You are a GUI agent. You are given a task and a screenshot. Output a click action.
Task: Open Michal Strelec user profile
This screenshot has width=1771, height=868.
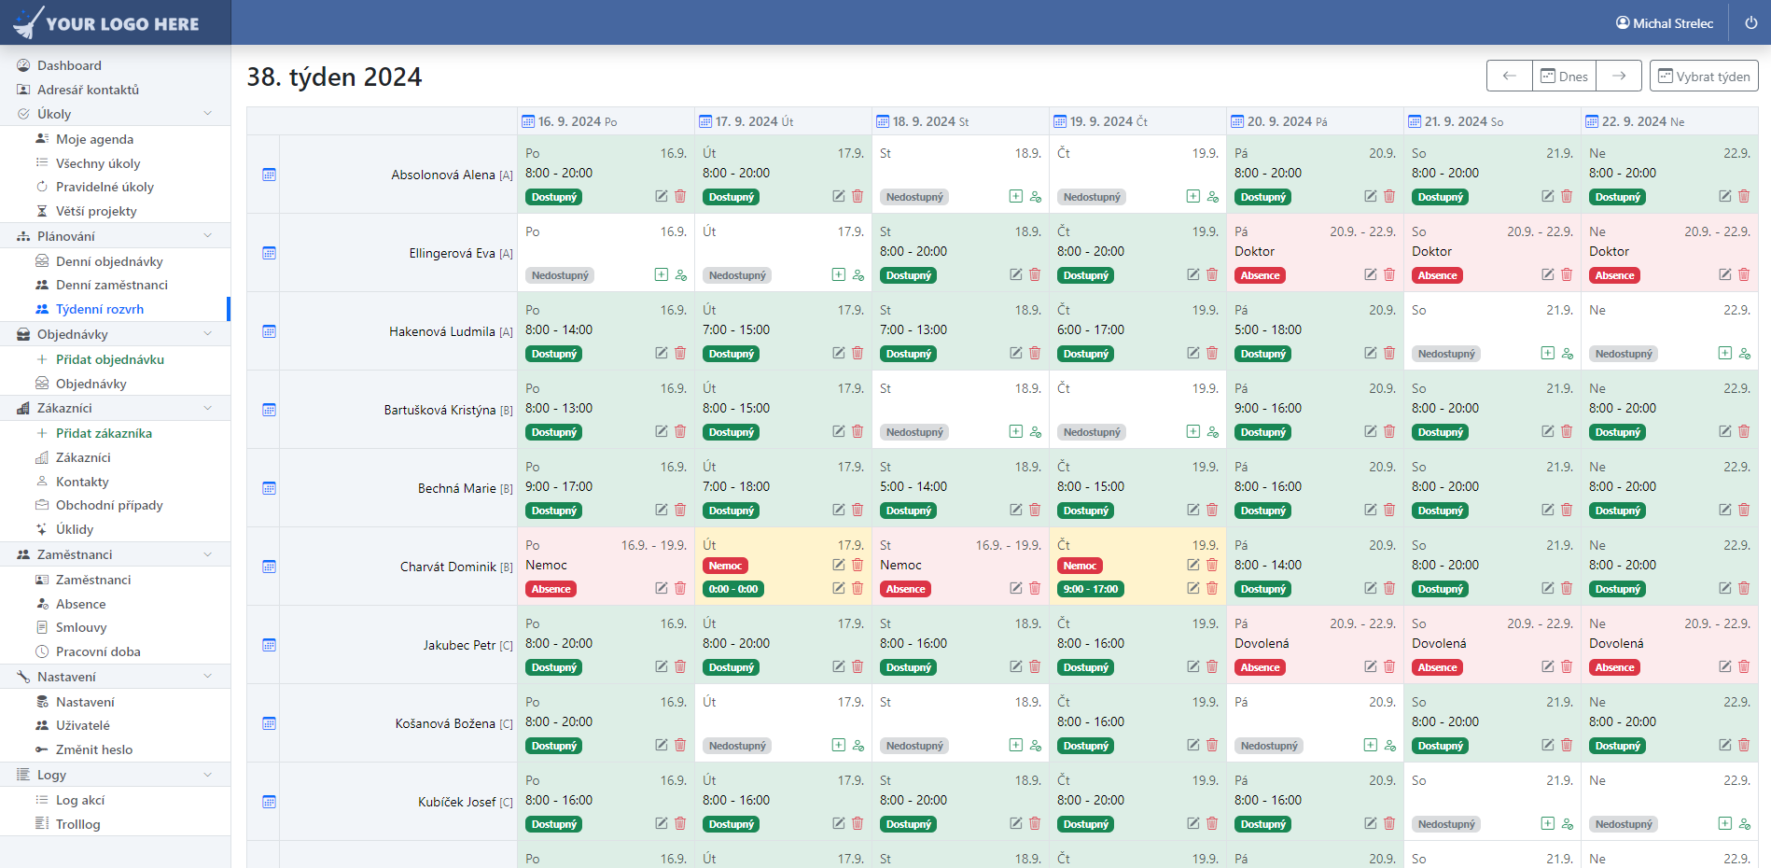pos(1665,23)
